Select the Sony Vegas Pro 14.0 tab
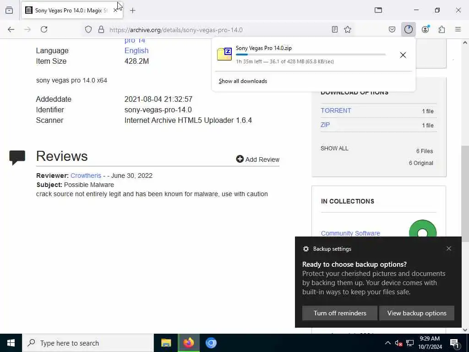Viewport: 469px width, 352px height. click(x=72, y=11)
